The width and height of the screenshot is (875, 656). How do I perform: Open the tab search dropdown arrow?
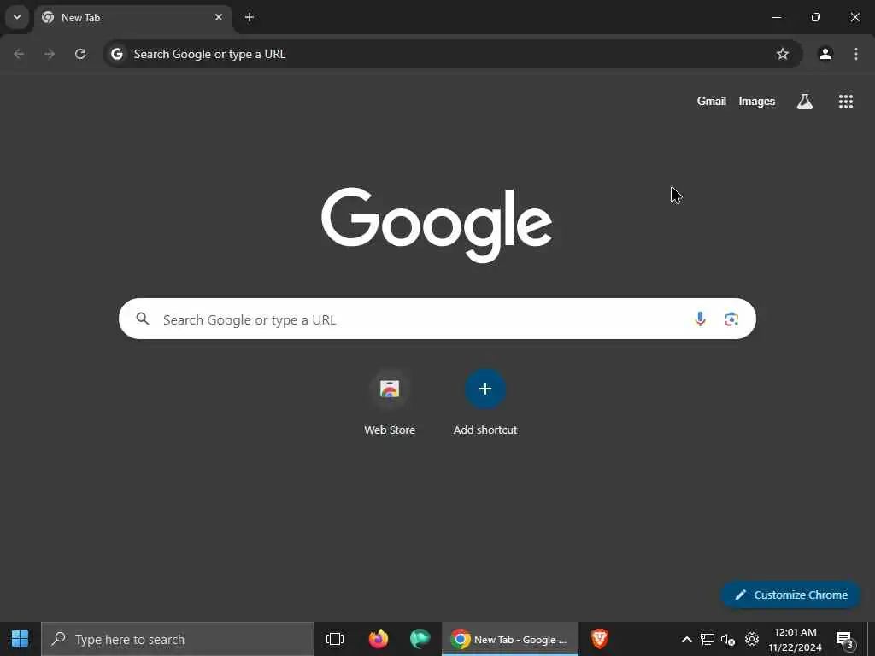click(x=17, y=17)
